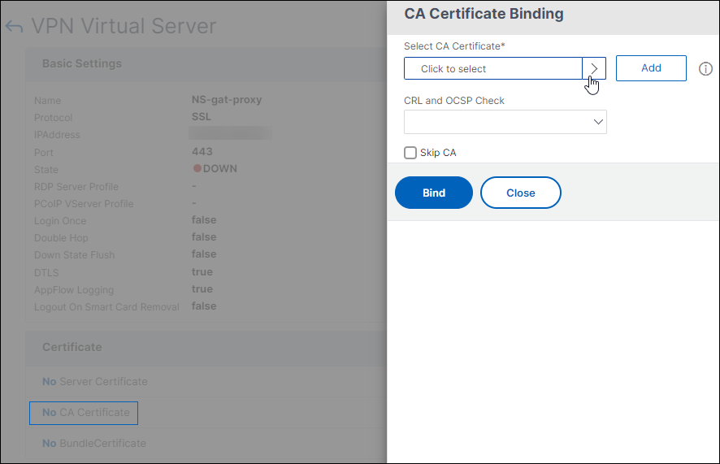Click the red DOWN status dot
This screenshot has height=464, width=720.
(x=197, y=168)
